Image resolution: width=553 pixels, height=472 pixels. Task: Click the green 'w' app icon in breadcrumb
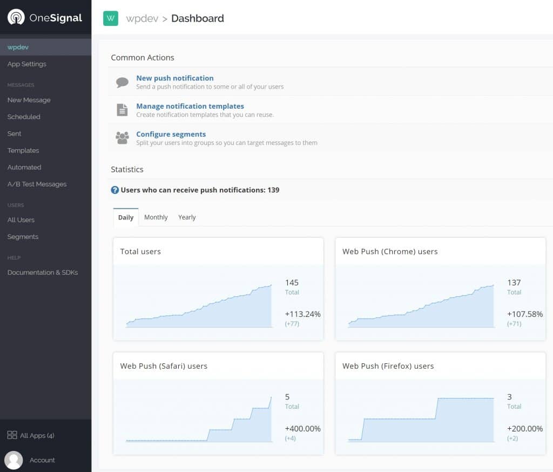(110, 18)
